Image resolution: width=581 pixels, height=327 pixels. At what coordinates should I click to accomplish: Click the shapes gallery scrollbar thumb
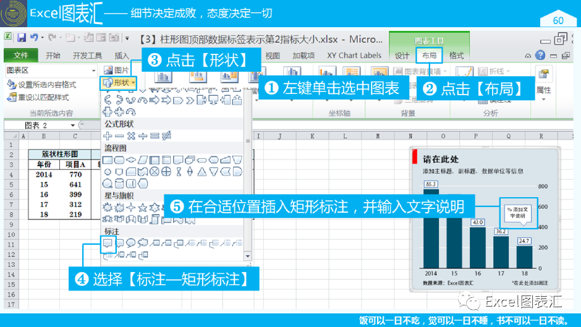click(x=247, y=142)
